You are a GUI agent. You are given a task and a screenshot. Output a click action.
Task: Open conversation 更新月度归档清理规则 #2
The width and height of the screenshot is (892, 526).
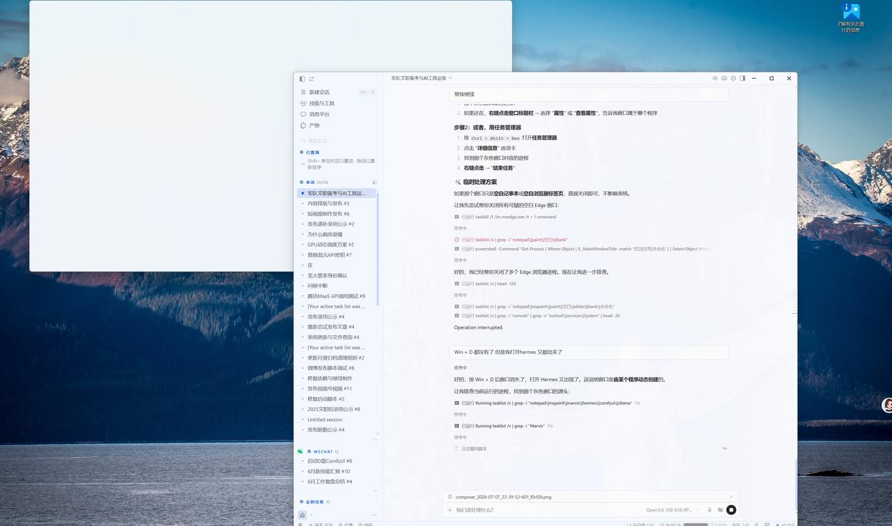(337, 357)
